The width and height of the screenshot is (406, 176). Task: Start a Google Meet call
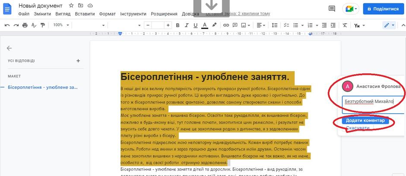[351, 9]
